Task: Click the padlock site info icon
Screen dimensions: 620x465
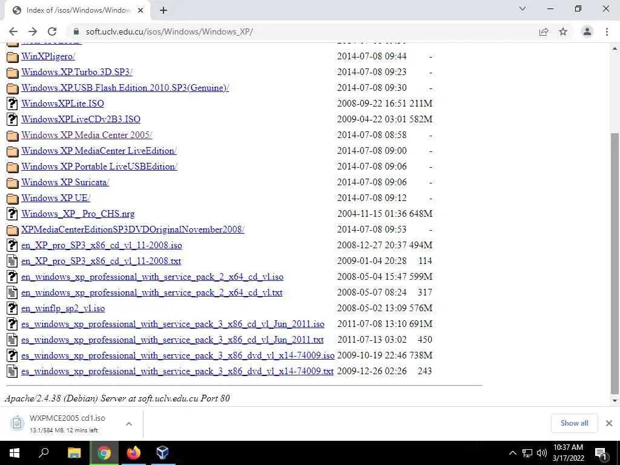Action: [77, 31]
